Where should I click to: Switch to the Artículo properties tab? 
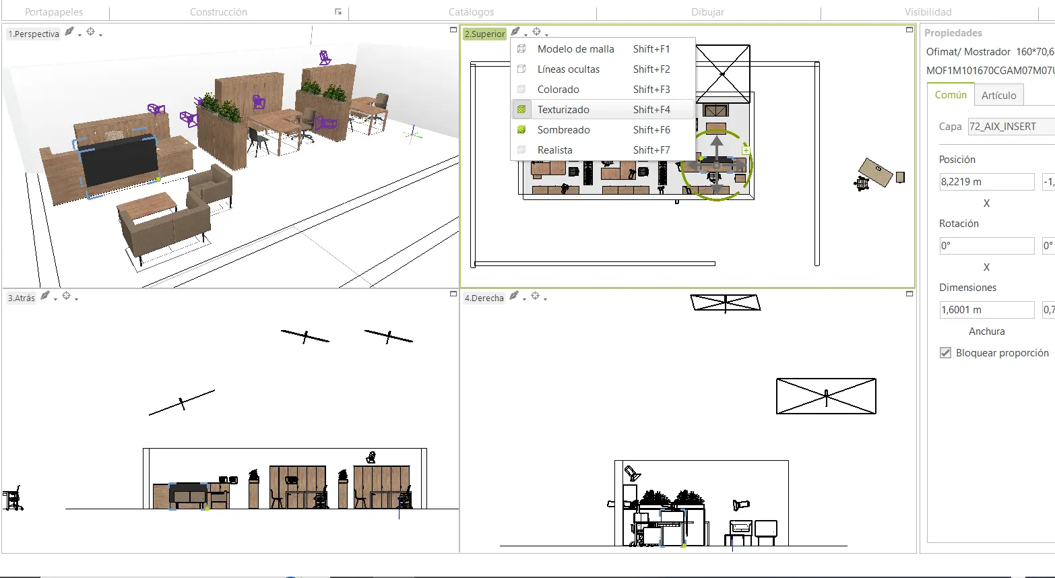[998, 96]
